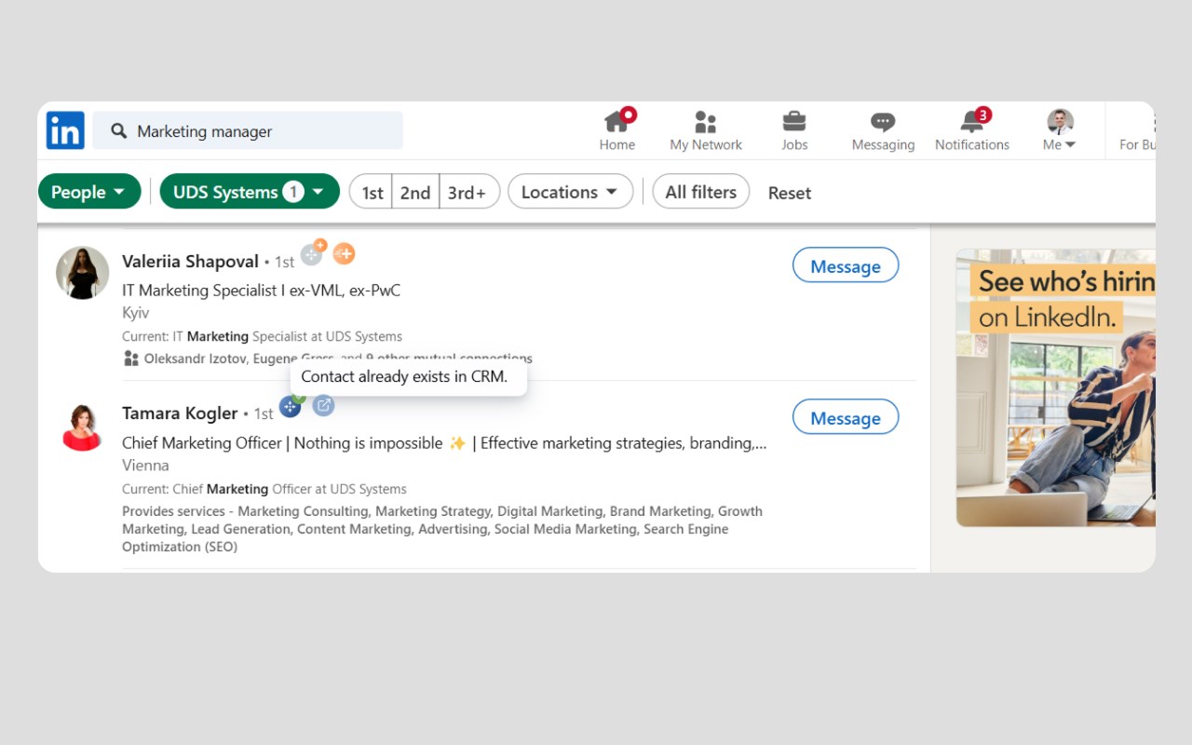The height and width of the screenshot is (745, 1192).
Task: Click 'Current: IT Marketing Specialist at UDS Systems'
Action: [x=263, y=336]
